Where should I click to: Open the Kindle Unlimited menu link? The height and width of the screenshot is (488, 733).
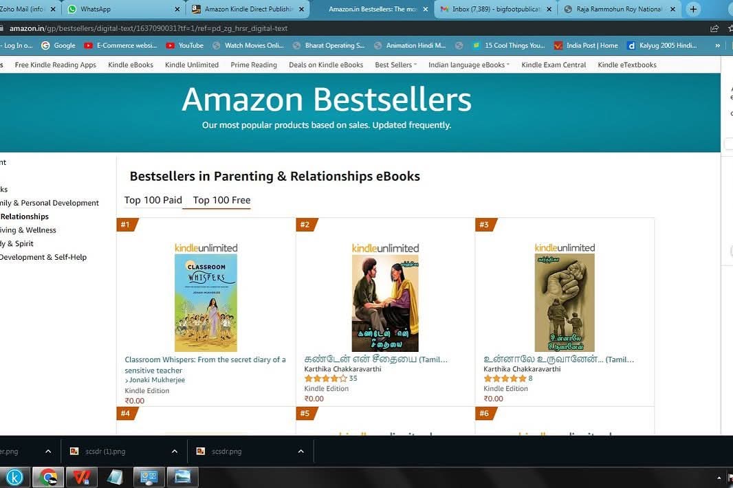point(192,65)
